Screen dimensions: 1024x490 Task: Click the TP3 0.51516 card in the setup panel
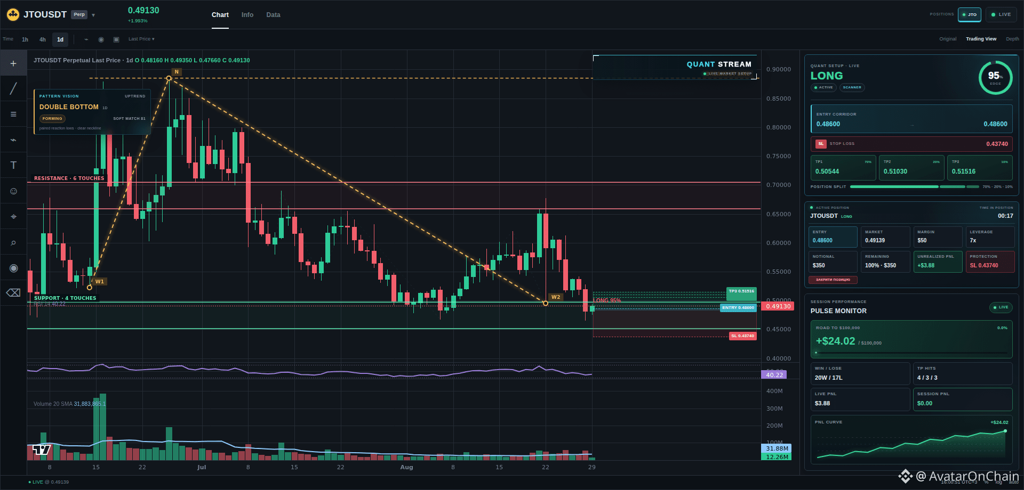pyautogui.click(x=980, y=167)
